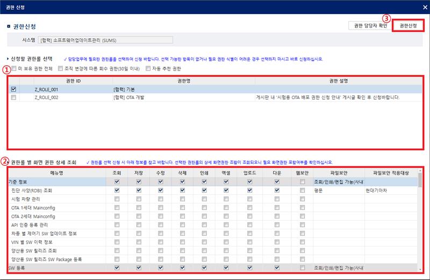Click the 권한 담당자 확인 button

(x=370, y=25)
